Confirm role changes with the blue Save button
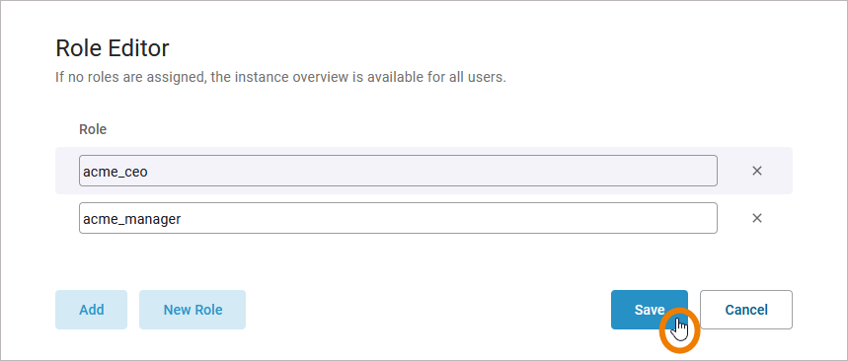The height and width of the screenshot is (361, 848). pyautogui.click(x=650, y=310)
